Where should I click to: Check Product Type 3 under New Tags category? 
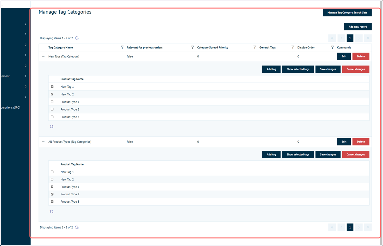pos(52,117)
